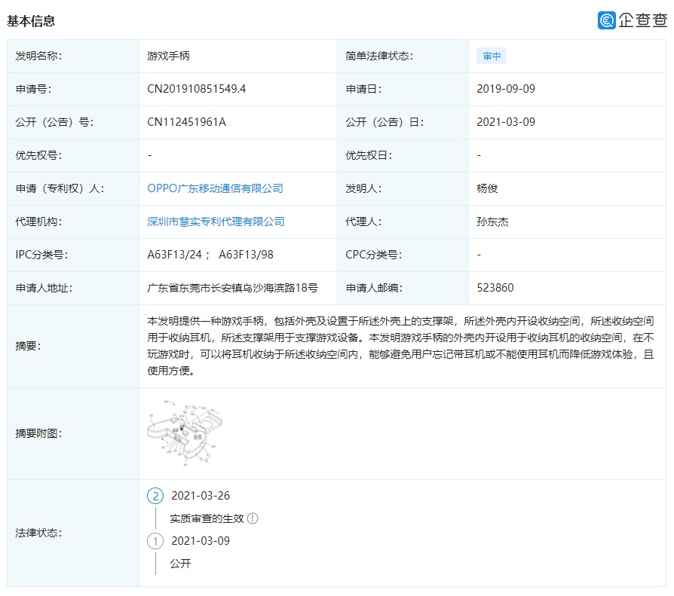Click the 审中 legal status badge
This screenshot has height=596, width=674.
click(x=492, y=57)
